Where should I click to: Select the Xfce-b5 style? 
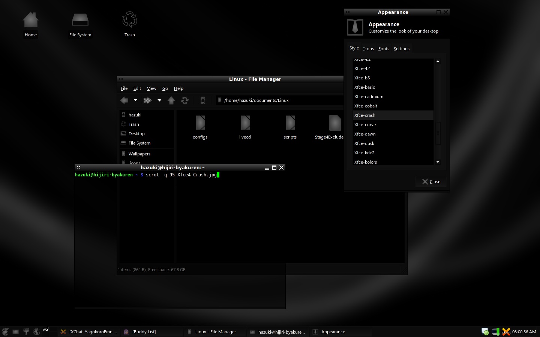(x=393, y=78)
